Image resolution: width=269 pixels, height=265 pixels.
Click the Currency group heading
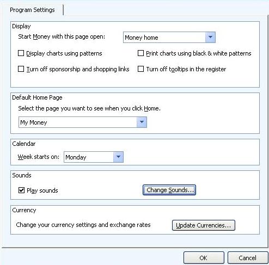click(x=24, y=210)
